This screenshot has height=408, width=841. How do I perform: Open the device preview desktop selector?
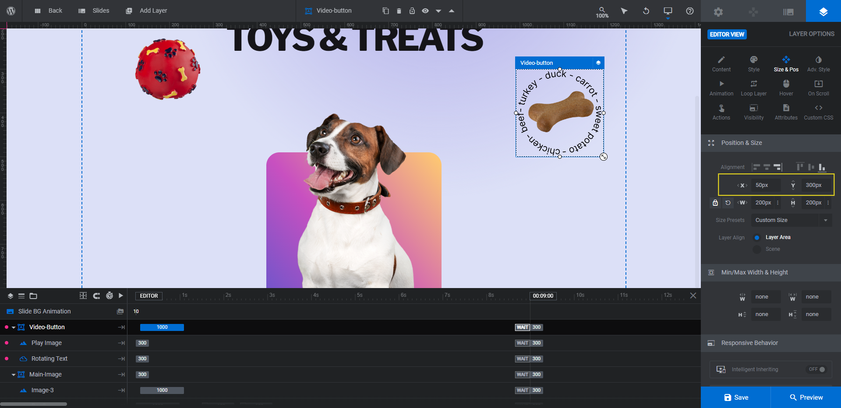click(668, 11)
